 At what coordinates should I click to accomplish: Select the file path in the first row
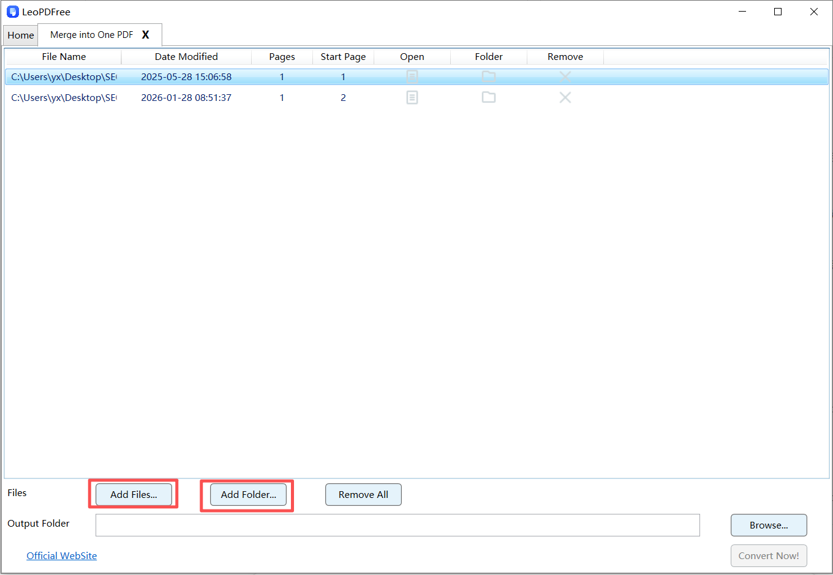(64, 77)
